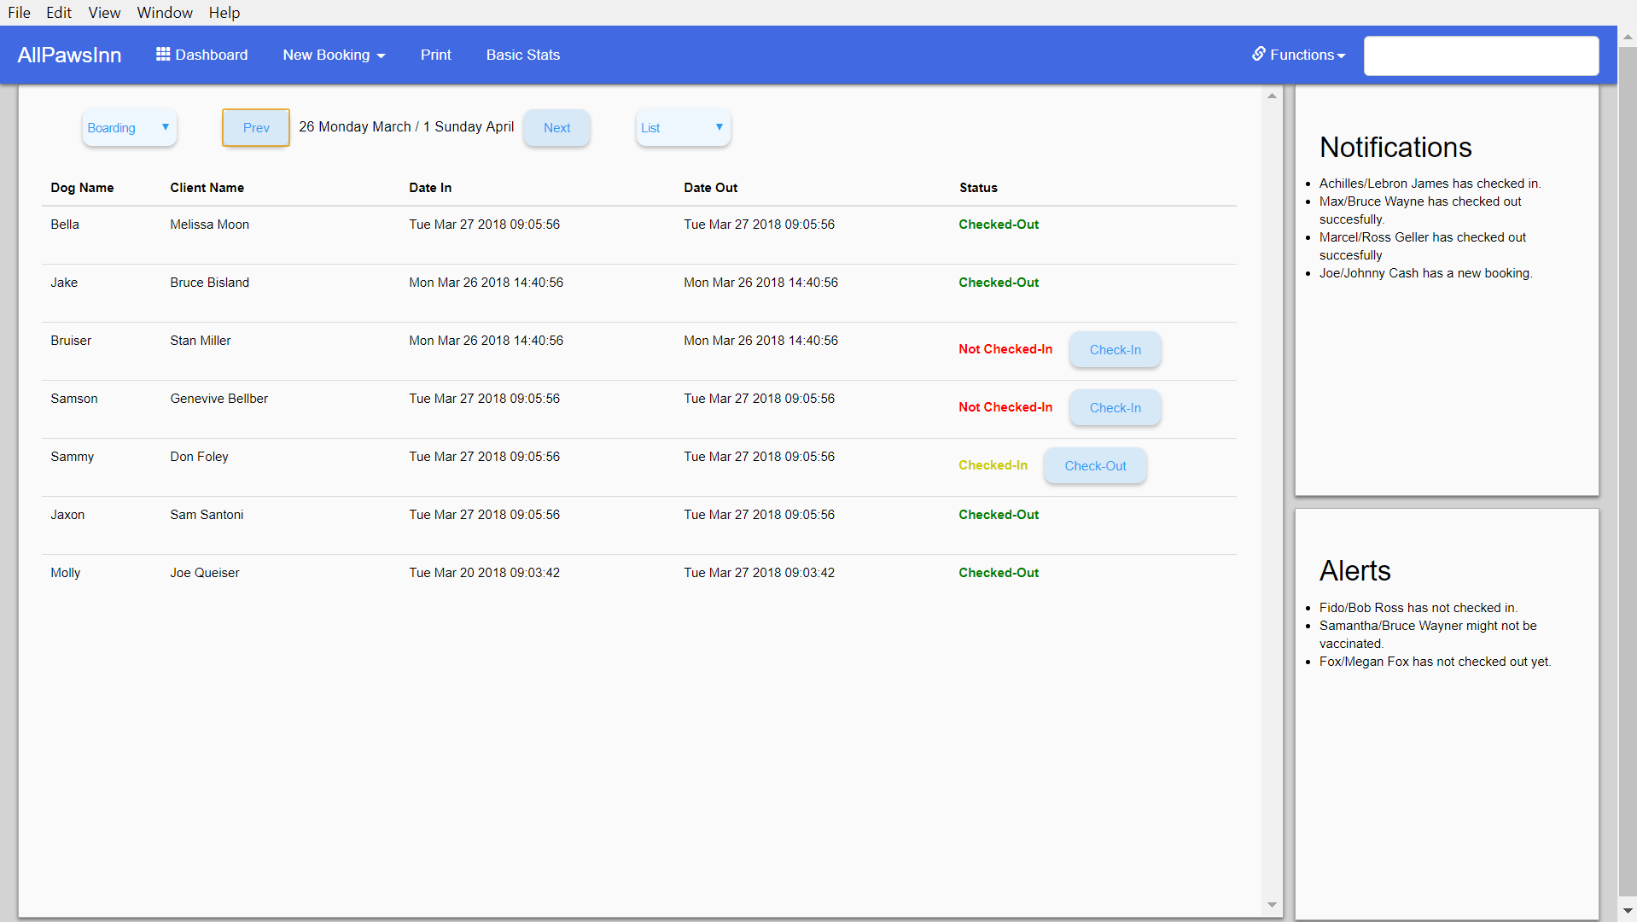Open the Functions dropdown menu

(x=1299, y=55)
